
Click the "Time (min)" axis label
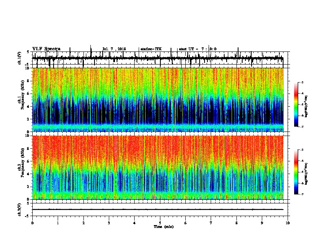coord(164,227)
